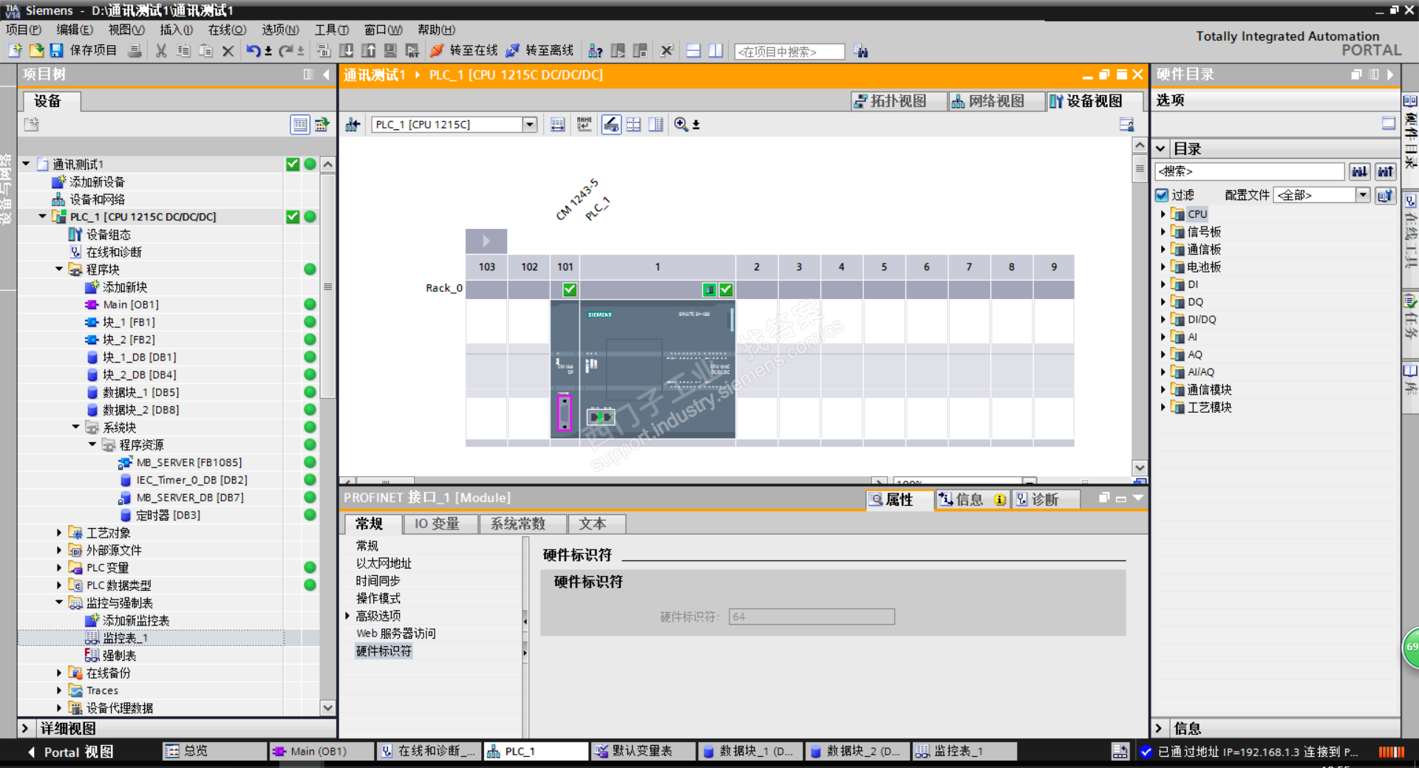
Task: Split the editor space vertically
Action: coord(715,50)
